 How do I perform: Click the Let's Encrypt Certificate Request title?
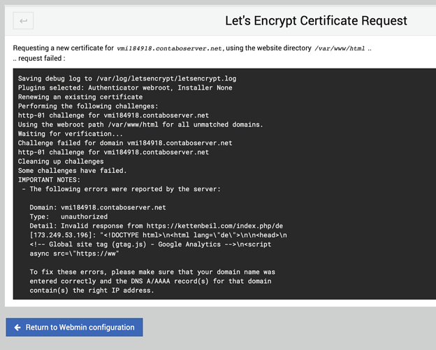pos(316,21)
